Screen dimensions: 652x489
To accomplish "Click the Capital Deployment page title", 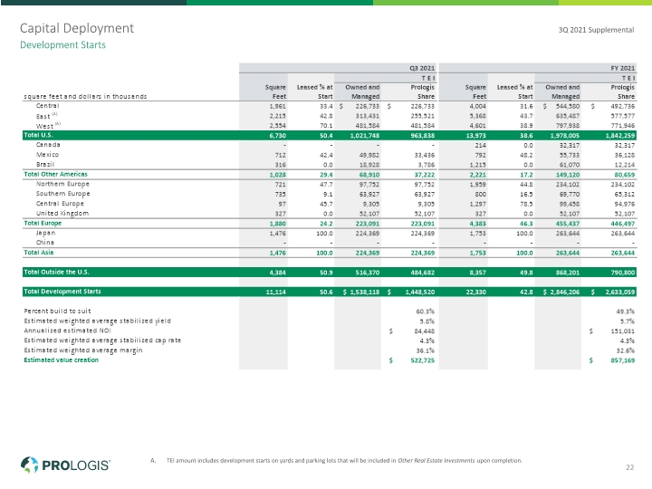I will (77, 28).
